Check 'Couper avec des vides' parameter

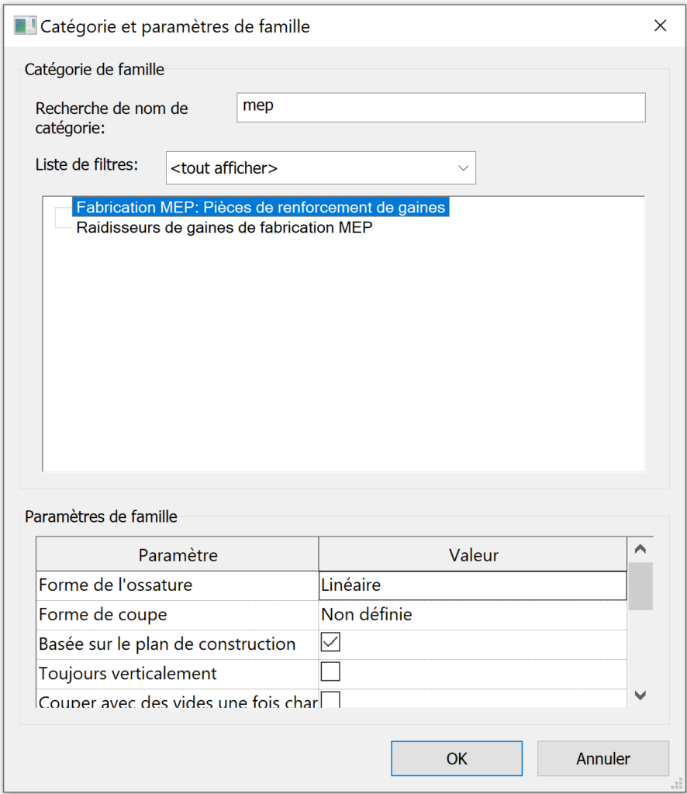coord(330,698)
